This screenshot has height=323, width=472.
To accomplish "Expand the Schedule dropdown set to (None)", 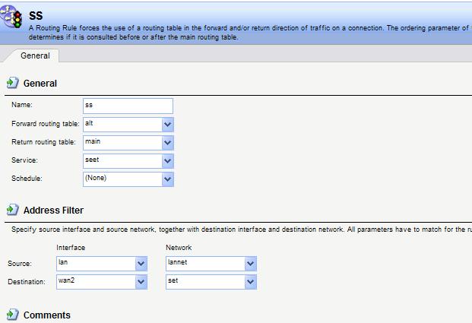I will (168, 179).
